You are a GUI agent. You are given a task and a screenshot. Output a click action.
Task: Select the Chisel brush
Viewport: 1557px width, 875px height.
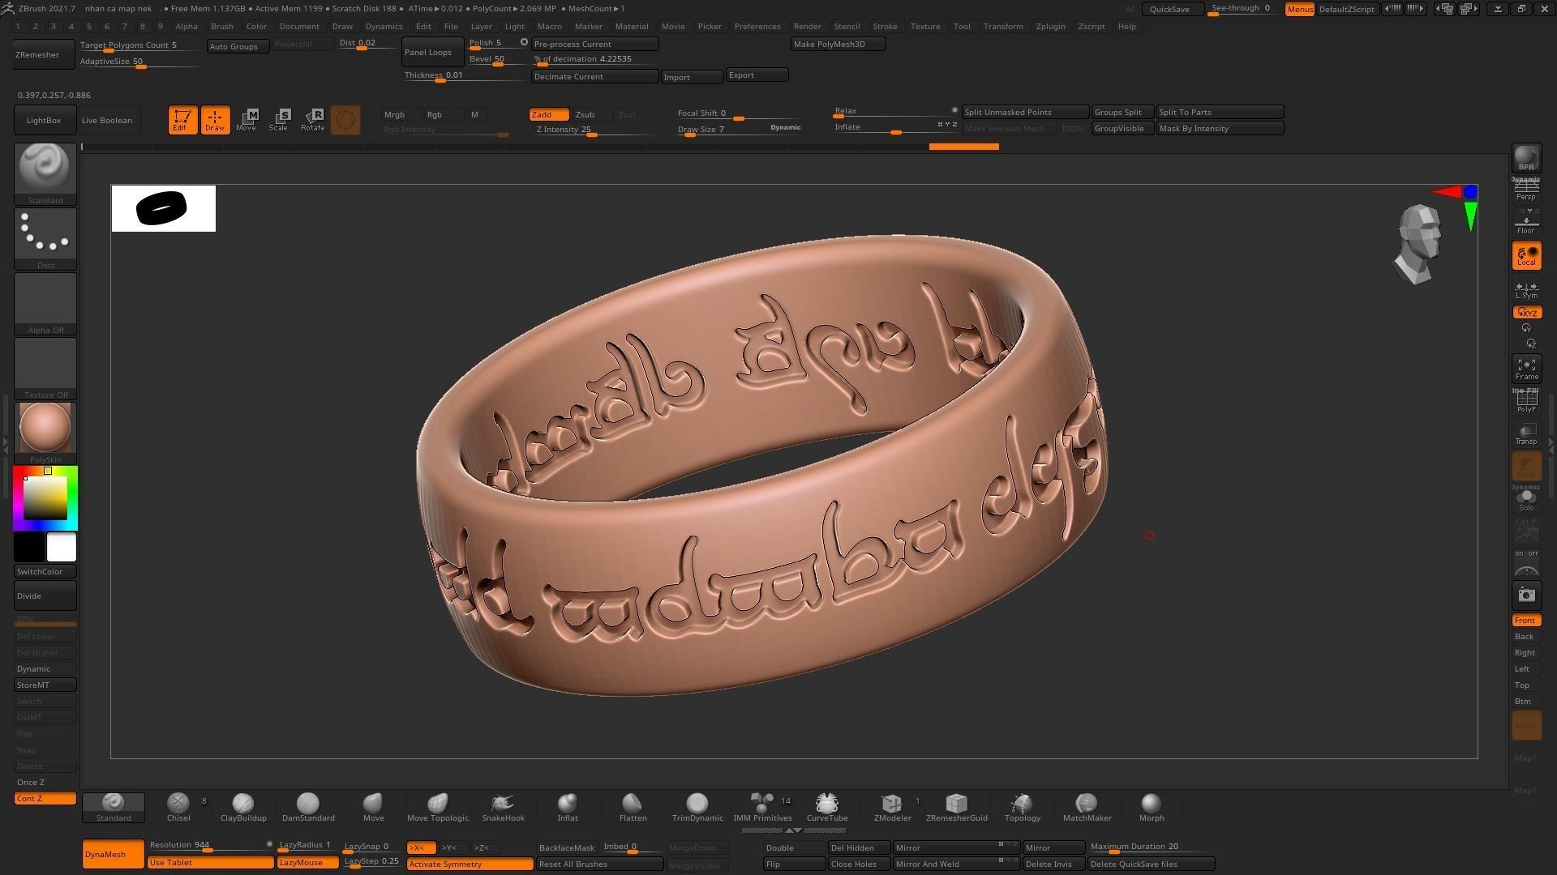pyautogui.click(x=178, y=807)
